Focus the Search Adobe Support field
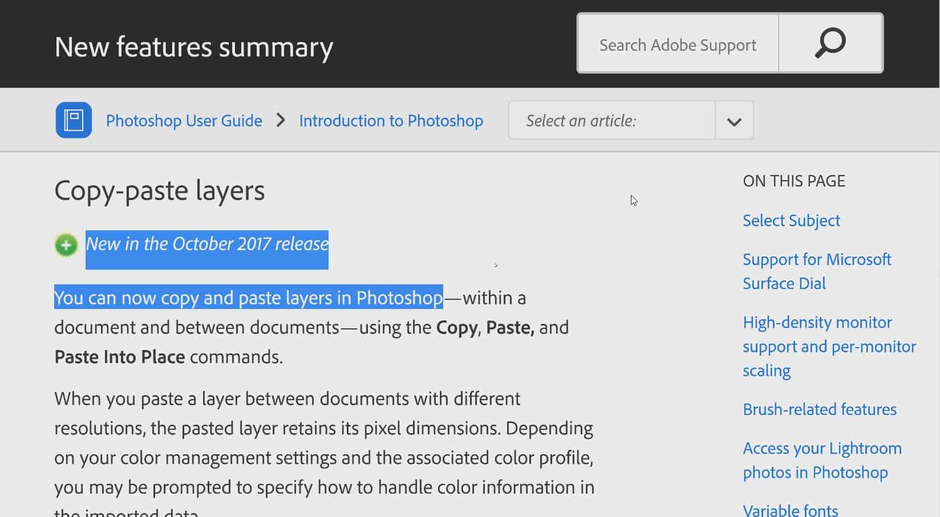This screenshot has width=940, height=517. [678, 43]
